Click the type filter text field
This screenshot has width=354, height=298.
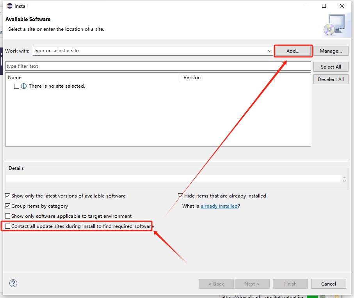coord(158,66)
